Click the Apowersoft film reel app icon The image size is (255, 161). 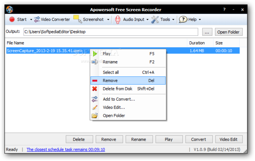[10, 10]
